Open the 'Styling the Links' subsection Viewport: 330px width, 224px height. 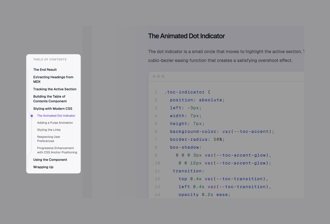tap(49, 130)
